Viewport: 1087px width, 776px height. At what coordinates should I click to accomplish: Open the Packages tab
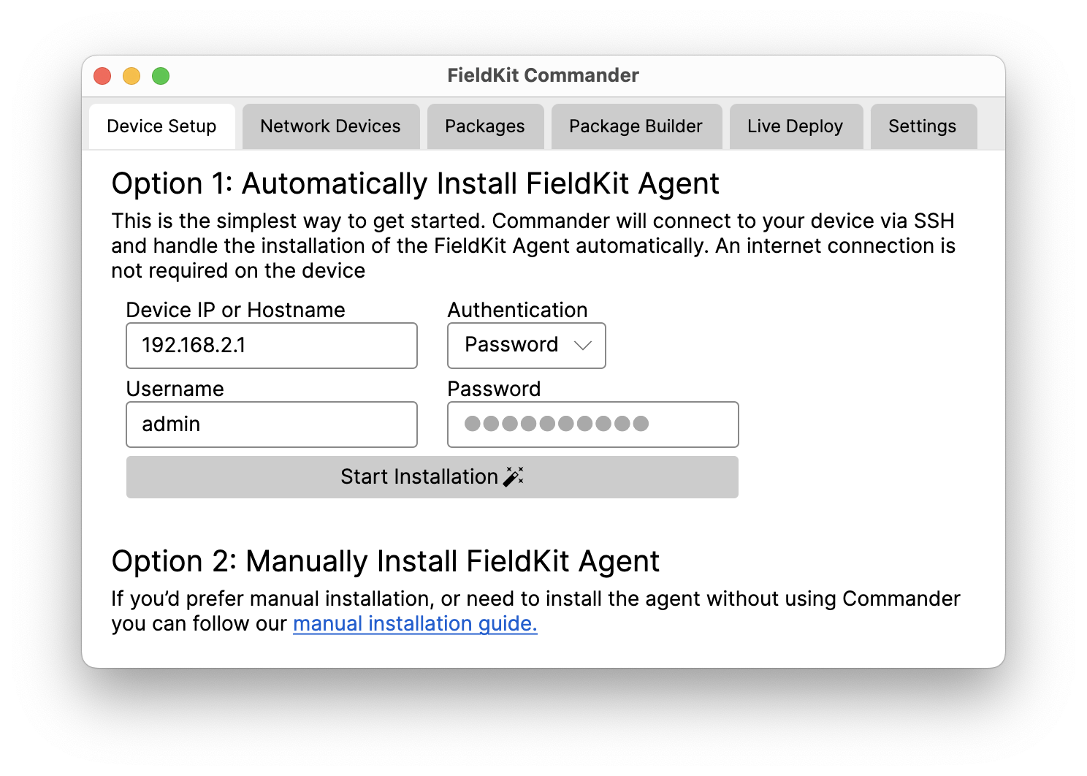click(x=485, y=126)
